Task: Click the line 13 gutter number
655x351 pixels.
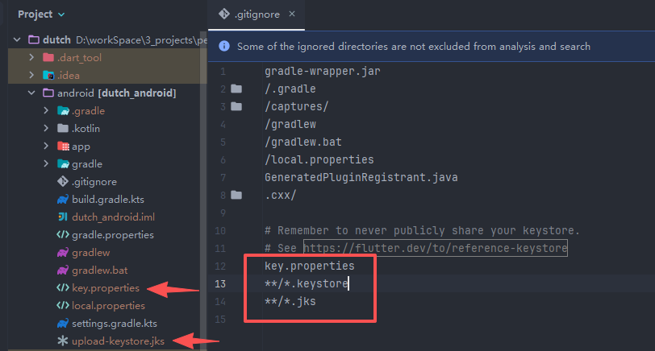Action: tap(222, 283)
